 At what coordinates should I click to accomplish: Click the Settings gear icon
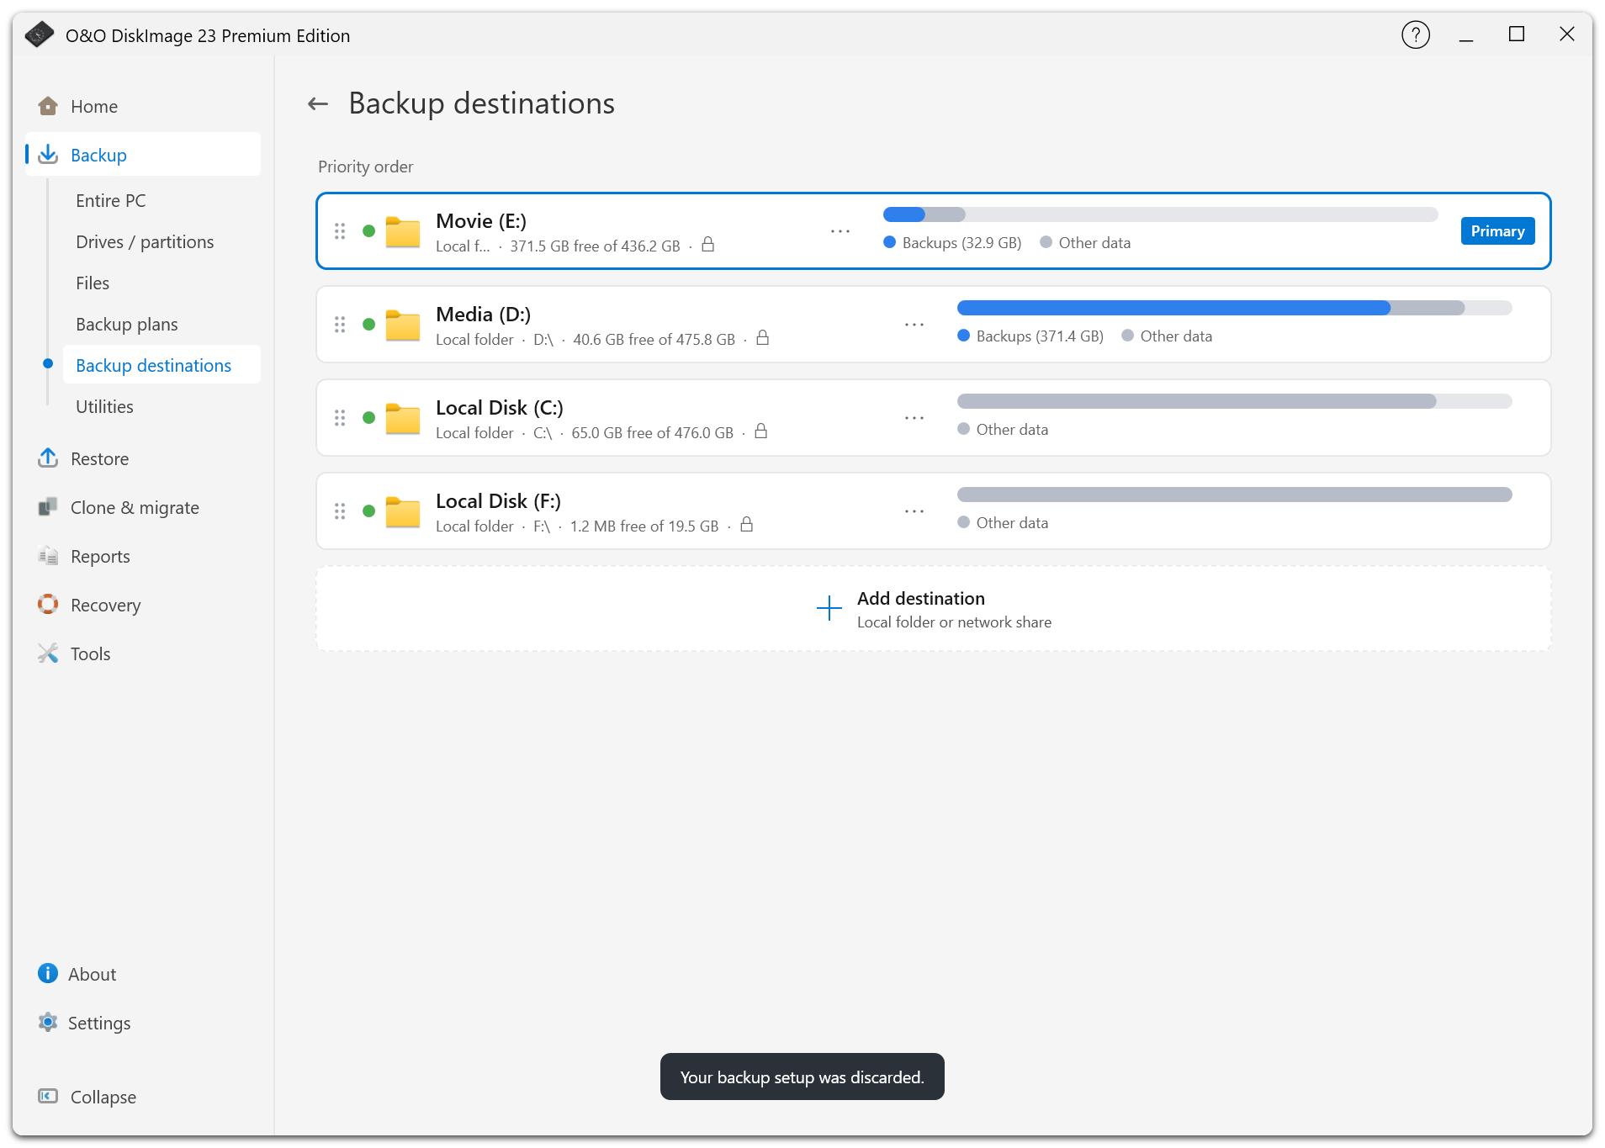pyautogui.click(x=48, y=1023)
